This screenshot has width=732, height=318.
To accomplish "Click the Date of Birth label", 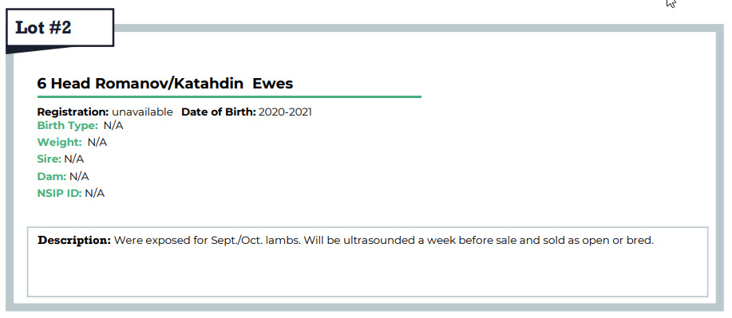I will (x=219, y=112).
